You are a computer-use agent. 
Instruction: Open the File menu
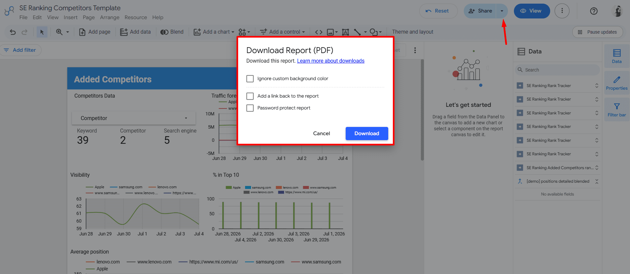23,17
